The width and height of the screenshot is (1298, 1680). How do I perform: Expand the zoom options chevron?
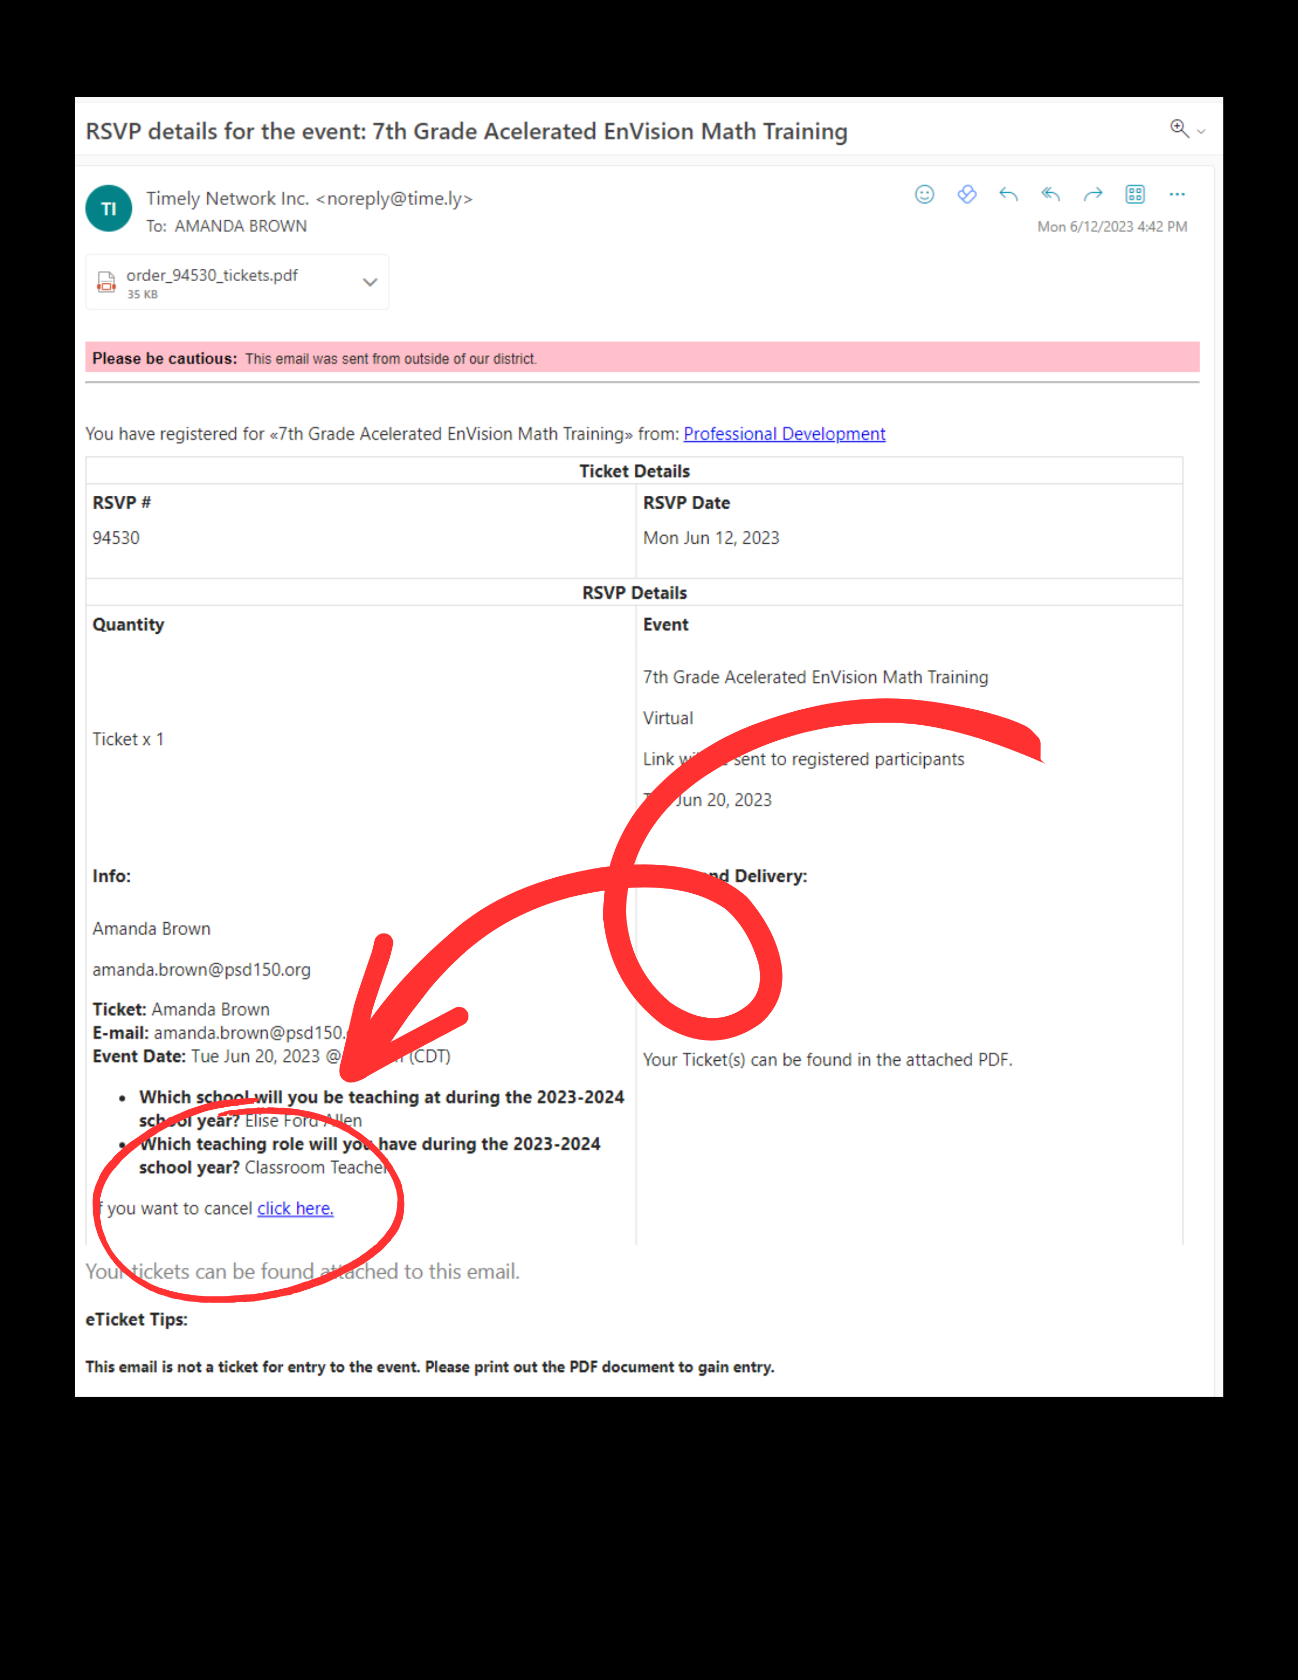click(1201, 131)
